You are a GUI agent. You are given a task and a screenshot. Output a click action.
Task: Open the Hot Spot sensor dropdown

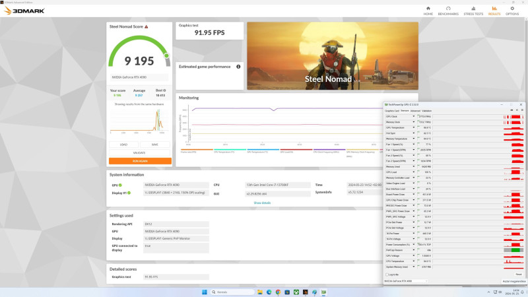point(414,133)
